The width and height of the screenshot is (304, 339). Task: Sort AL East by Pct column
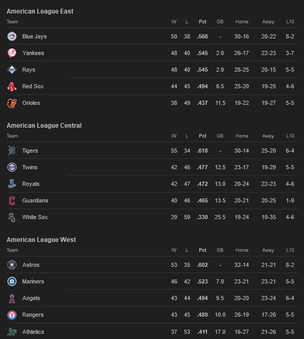203,22
